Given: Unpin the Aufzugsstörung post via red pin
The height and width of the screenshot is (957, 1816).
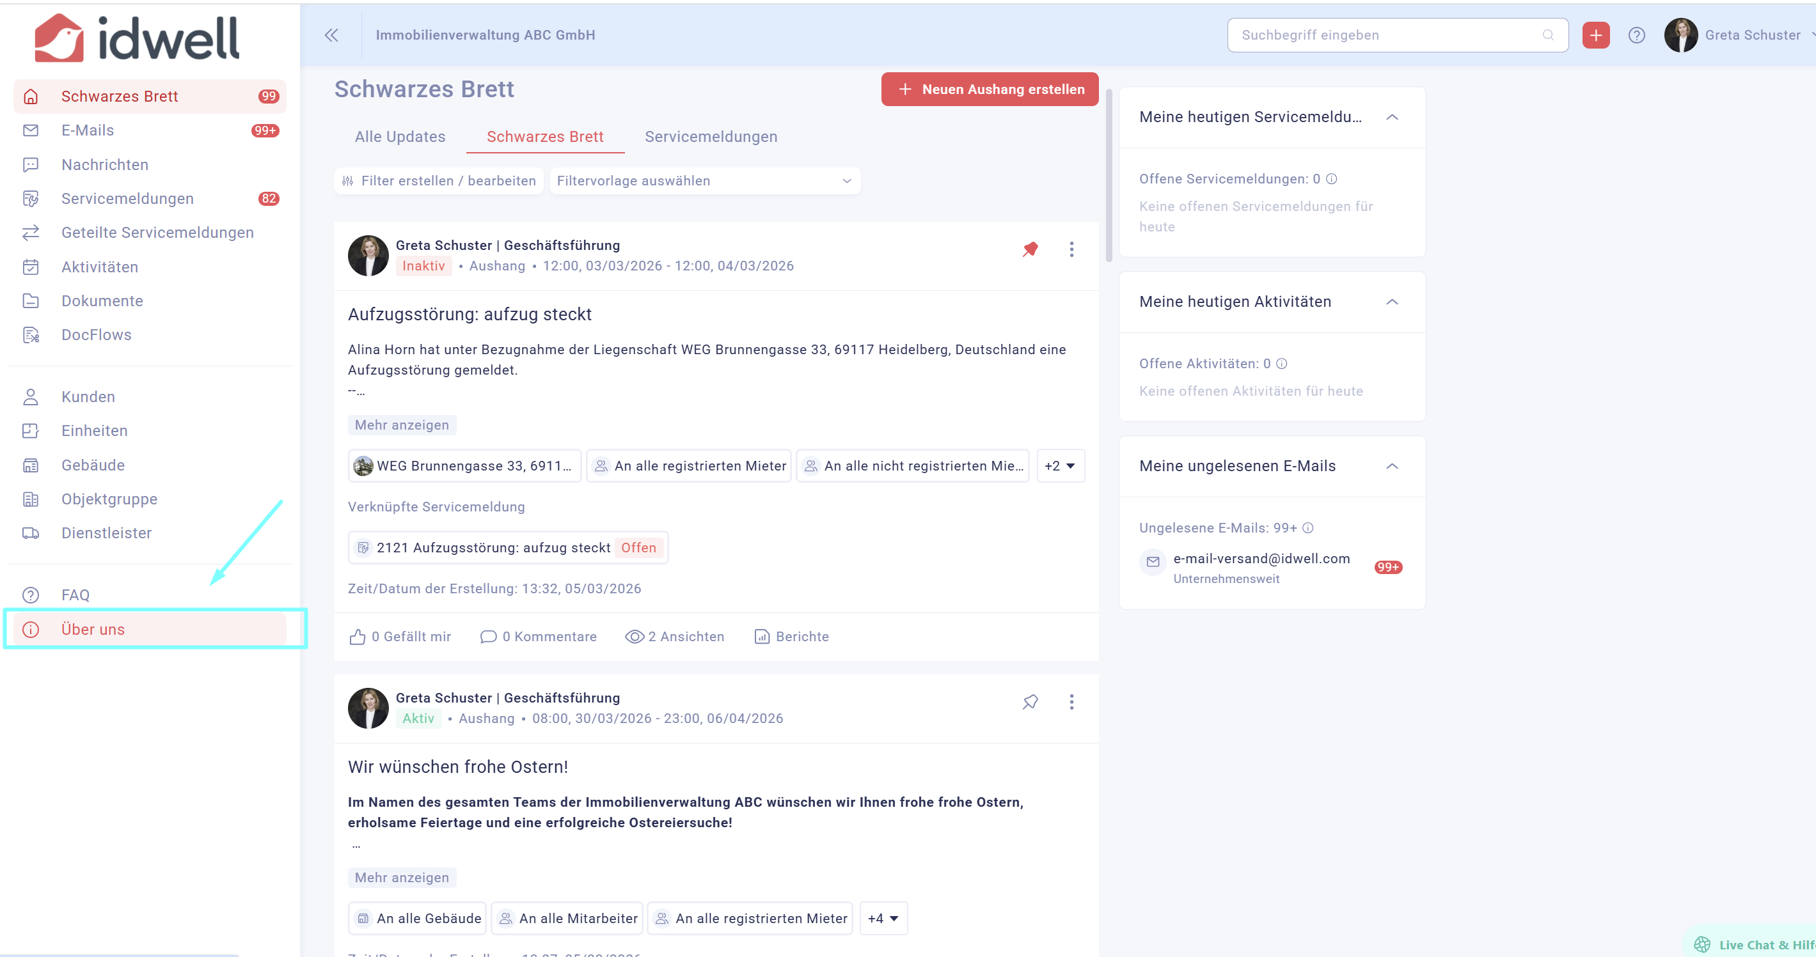Looking at the screenshot, I should tap(1030, 249).
